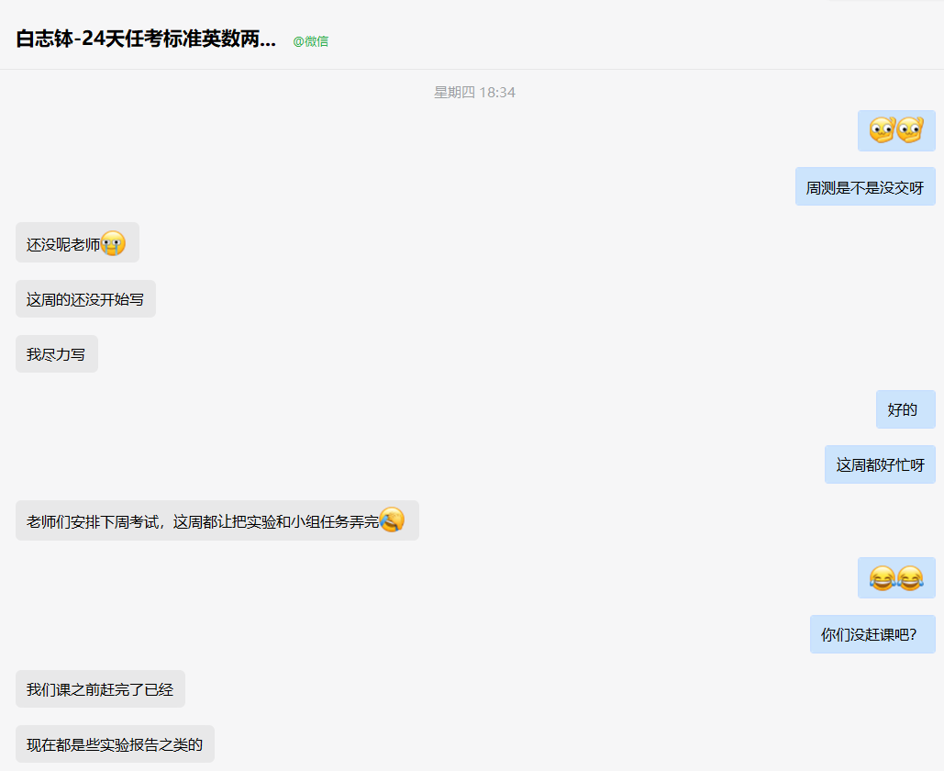Click the facepalm emoji after 小组任务弄完

[x=392, y=520]
